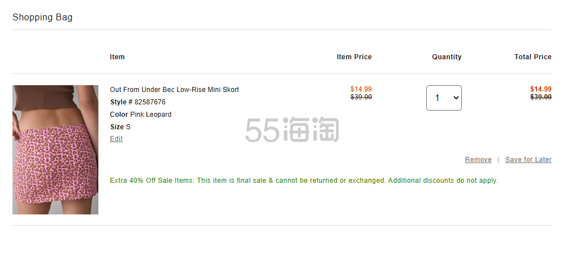
Task: Click the $14.99 total price
Action: (x=540, y=89)
